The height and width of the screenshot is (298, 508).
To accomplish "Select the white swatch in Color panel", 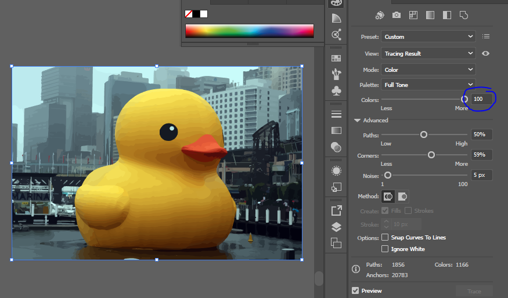I will click(x=204, y=14).
